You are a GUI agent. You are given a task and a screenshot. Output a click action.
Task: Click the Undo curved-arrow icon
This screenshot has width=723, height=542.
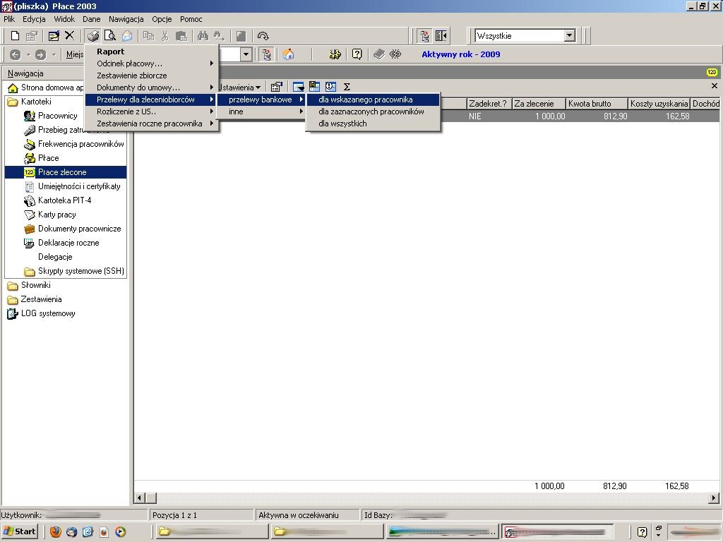coord(263,36)
